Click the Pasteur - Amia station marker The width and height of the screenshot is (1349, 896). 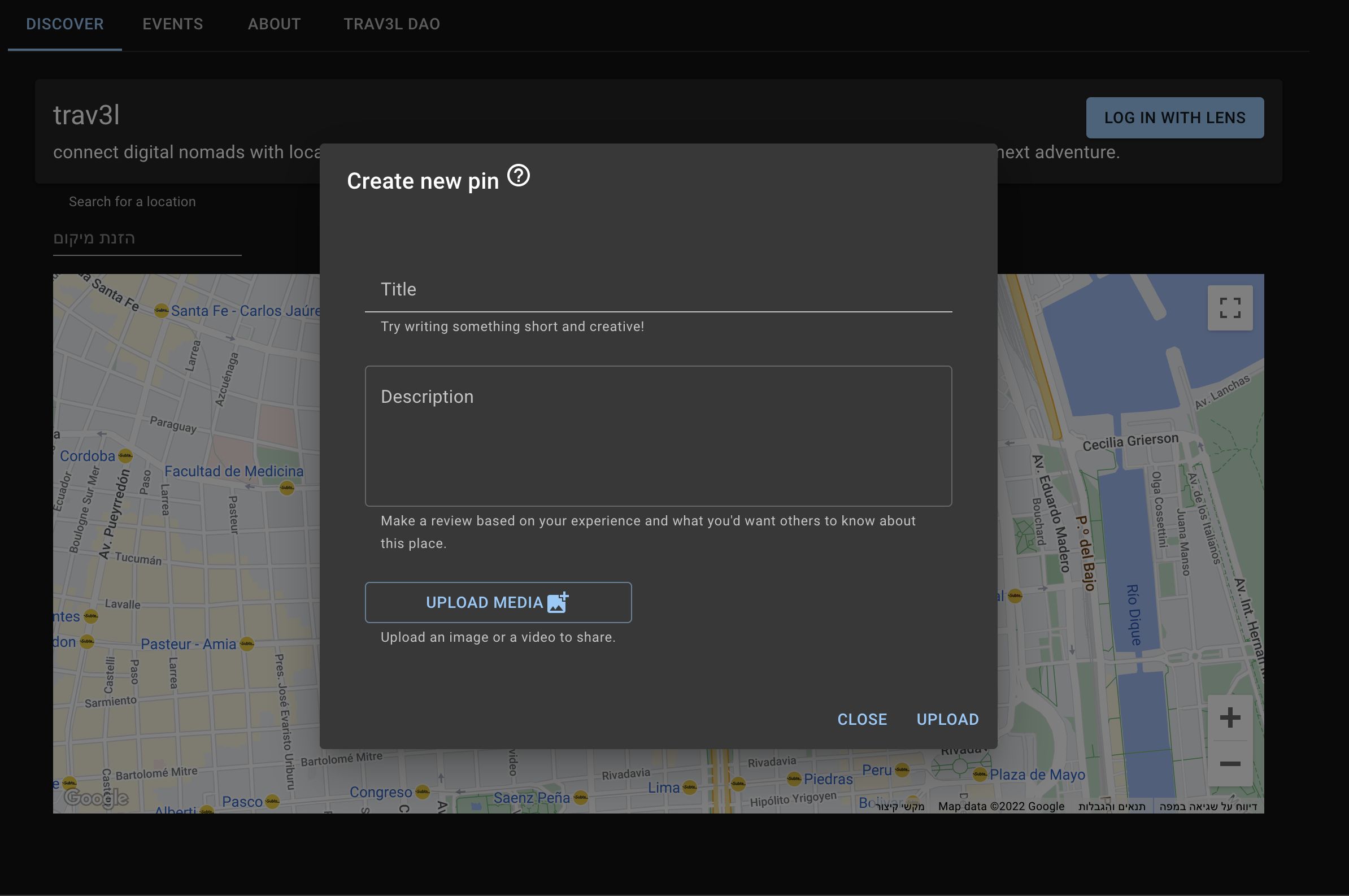tap(247, 644)
